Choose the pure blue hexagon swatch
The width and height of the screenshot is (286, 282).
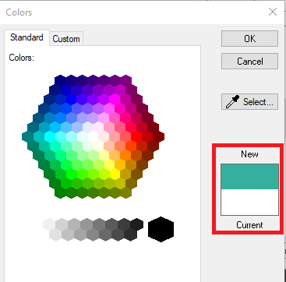pos(71,99)
